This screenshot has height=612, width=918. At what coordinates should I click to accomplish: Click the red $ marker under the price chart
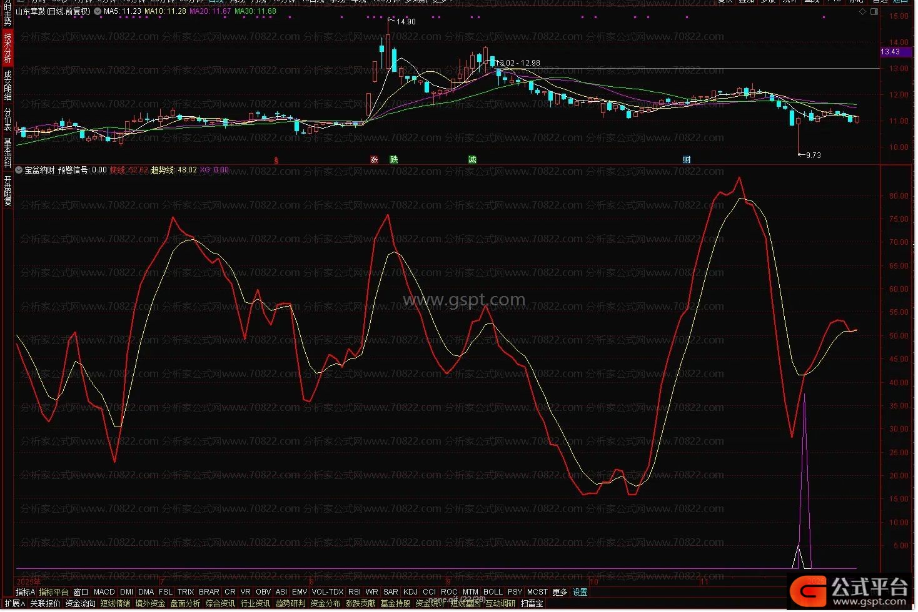click(x=276, y=160)
